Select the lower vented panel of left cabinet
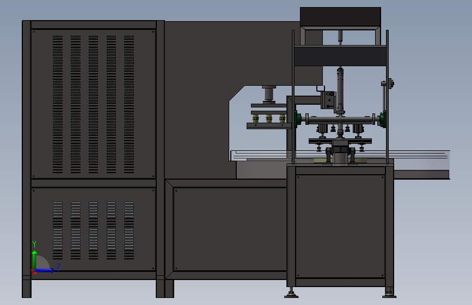472x305 pixels. pyautogui.click(x=93, y=230)
